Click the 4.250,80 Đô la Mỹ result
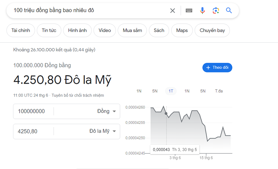The height and width of the screenshot is (169, 278). coord(62,80)
